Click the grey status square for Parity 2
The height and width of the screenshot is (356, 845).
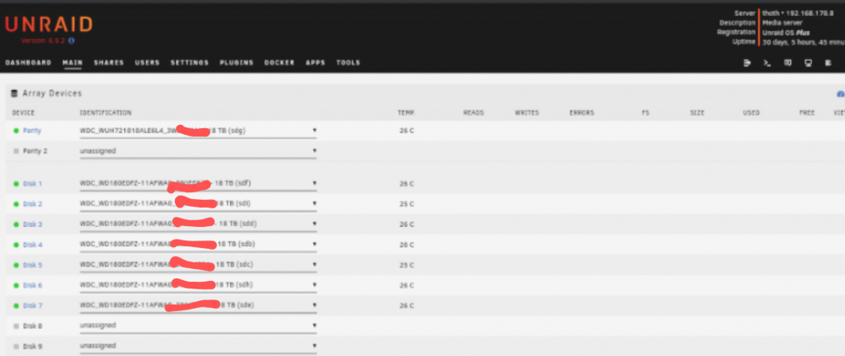[16, 151]
